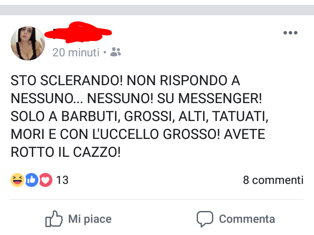Click the Haha laughing reaction emoji
314x235 pixels.
(17, 180)
